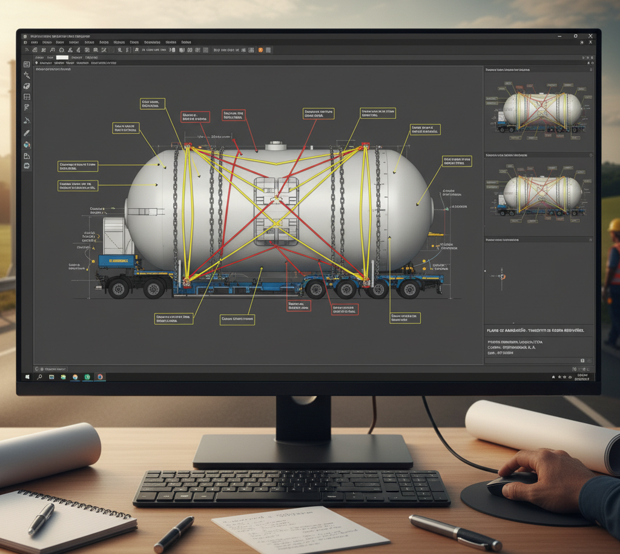Screen dimensions: 620x554
Task: Click the topmost panel icon in left sidebar
Action: tap(27, 64)
